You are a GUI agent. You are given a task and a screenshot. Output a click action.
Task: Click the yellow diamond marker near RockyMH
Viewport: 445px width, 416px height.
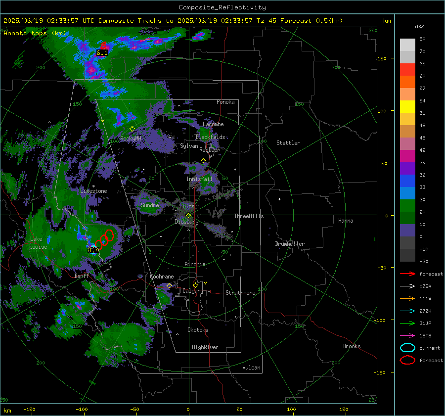132,129
